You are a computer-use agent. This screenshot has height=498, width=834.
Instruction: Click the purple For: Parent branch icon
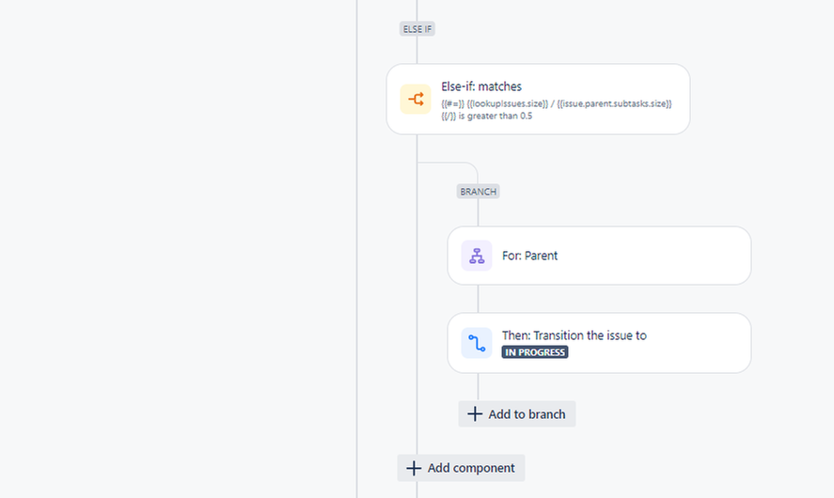(477, 256)
